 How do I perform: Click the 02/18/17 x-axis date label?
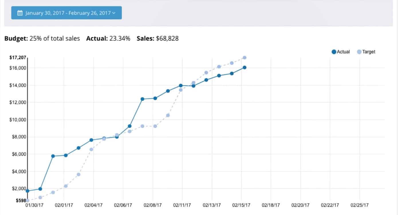[271, 205]
